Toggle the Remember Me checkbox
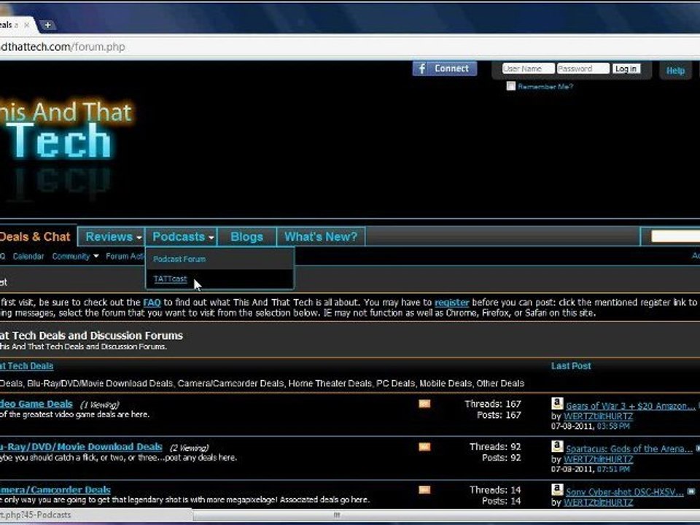Viewport: 700px width, 525px height. (x=510, y=86)
